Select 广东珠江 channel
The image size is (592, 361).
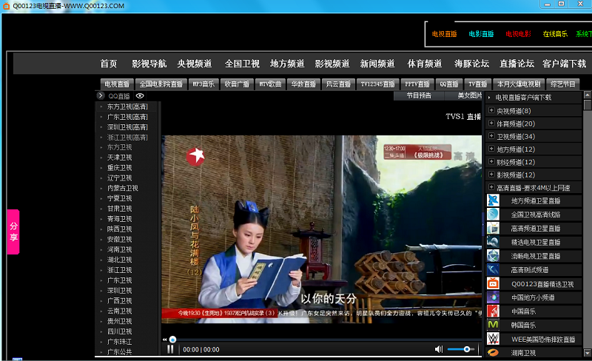point(119,342)
